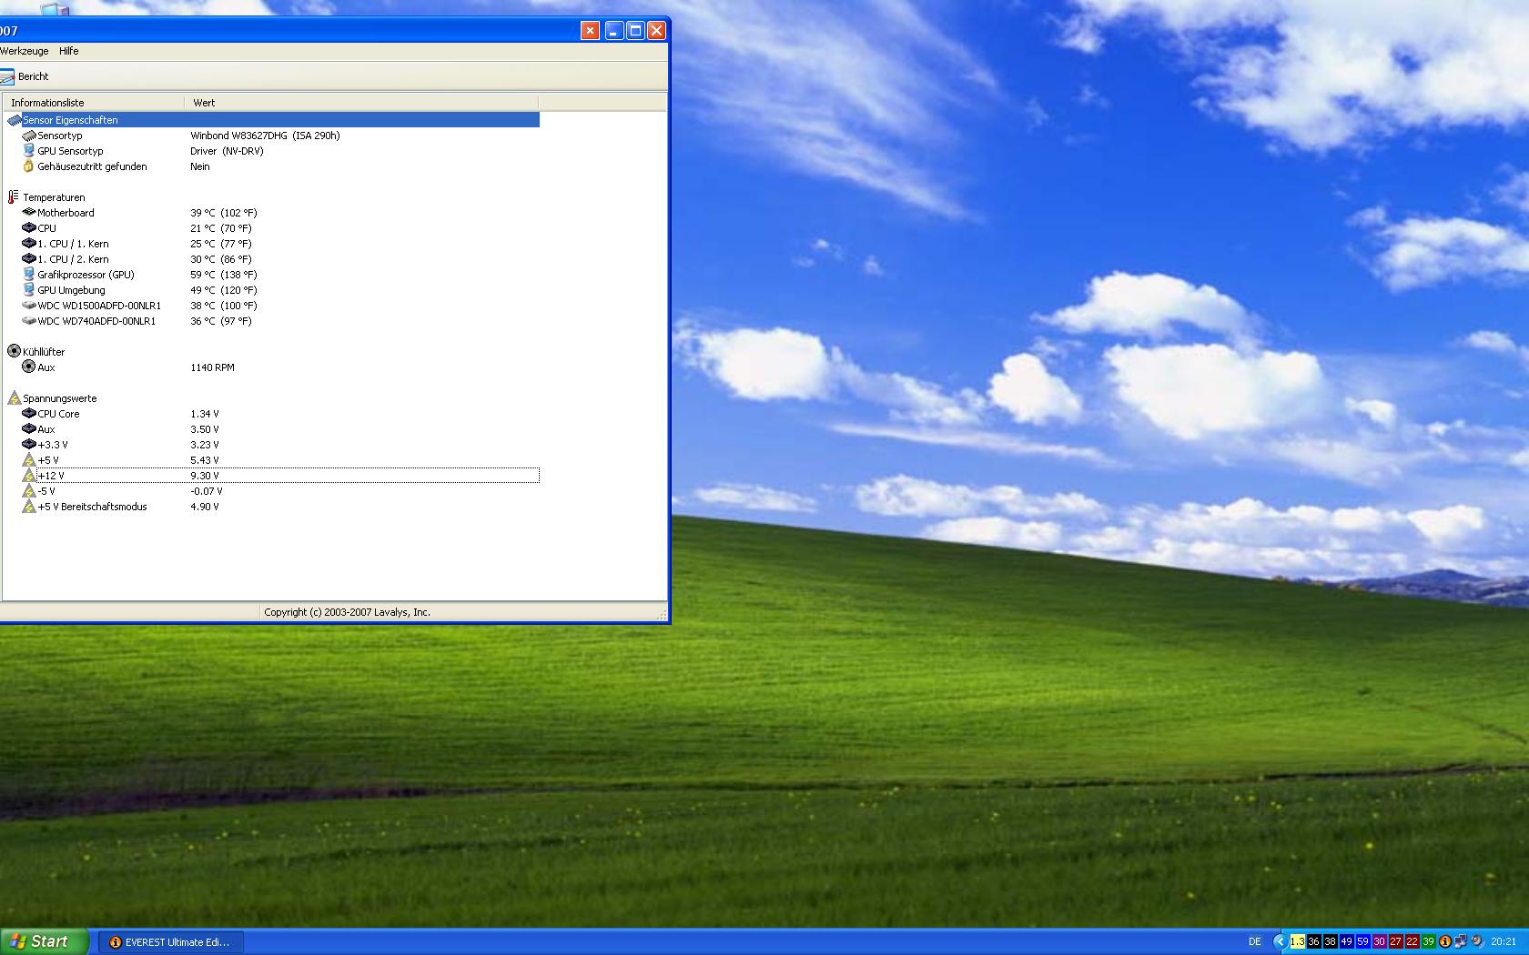This screenshot has width=1529, height=955.
Task: Click the CPU temperature chip icon
Action: click(28, 228)
